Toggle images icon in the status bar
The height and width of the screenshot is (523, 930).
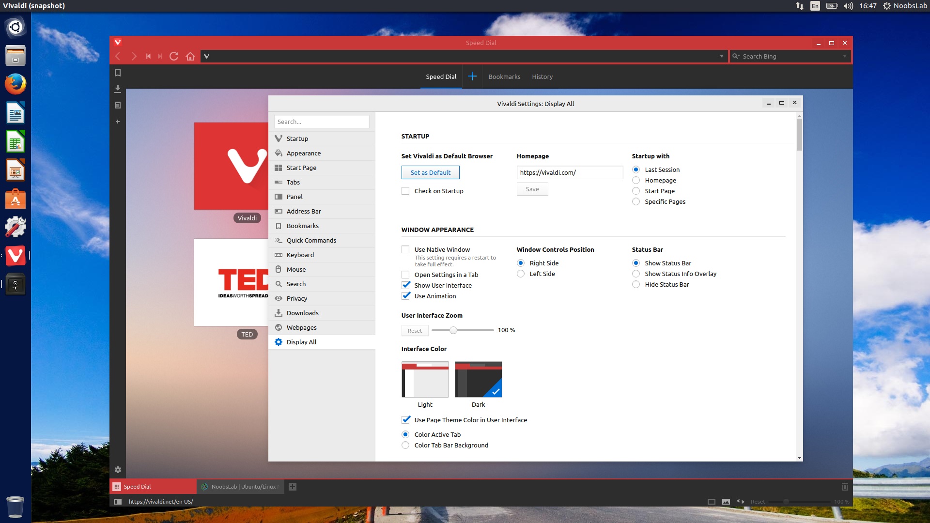pyautogui.click(x=726, y=502)
